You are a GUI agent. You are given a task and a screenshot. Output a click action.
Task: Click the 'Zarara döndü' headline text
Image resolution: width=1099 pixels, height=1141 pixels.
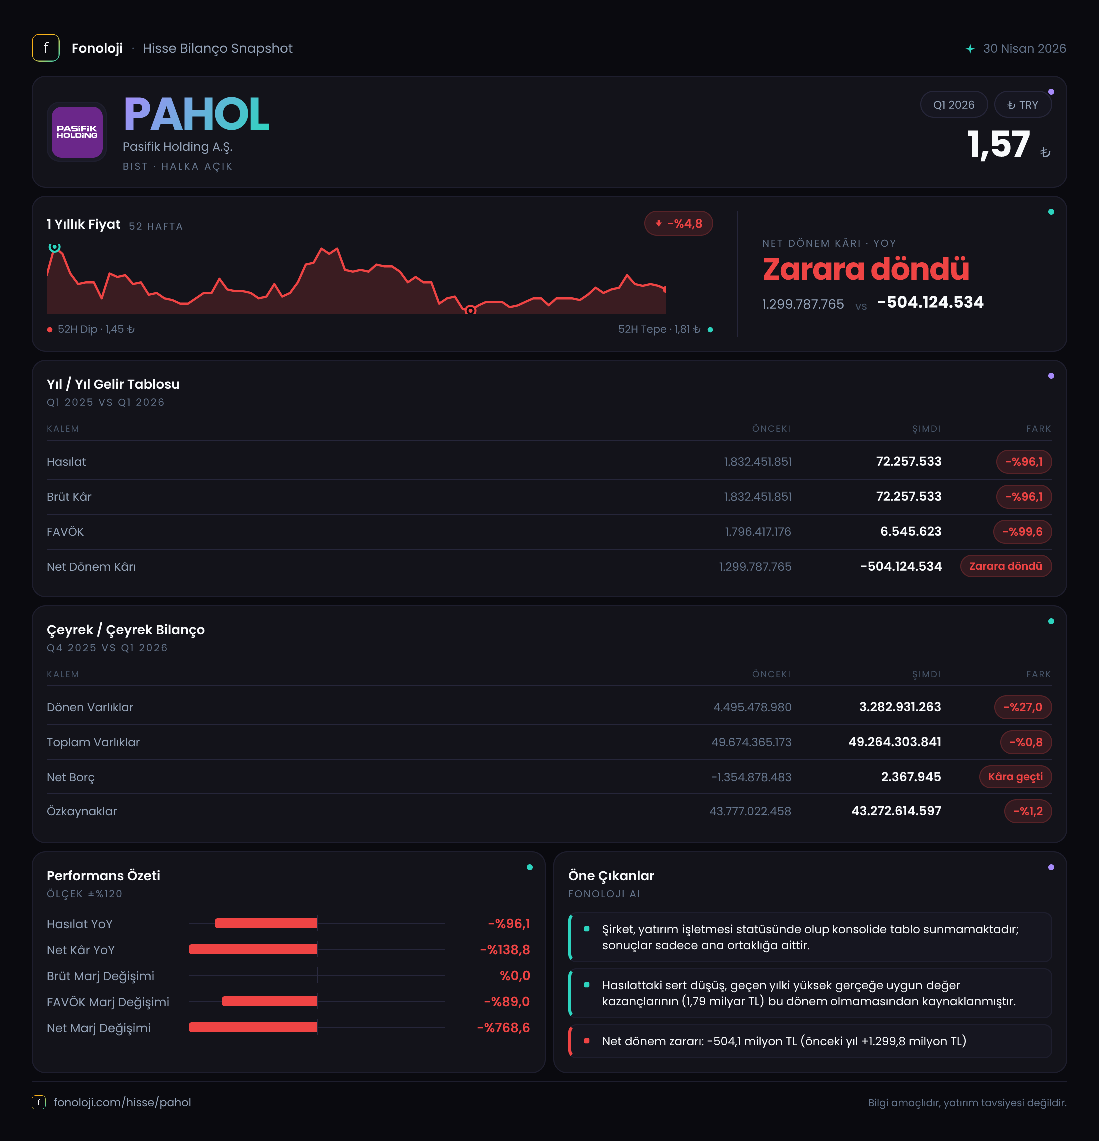[866, 269]
